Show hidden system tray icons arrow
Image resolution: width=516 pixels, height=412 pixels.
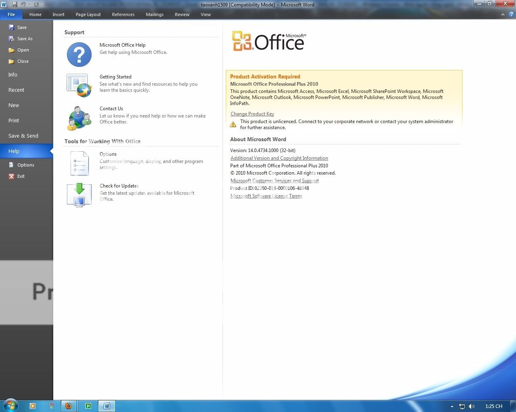pyautogui.click(x=452, y=406)
